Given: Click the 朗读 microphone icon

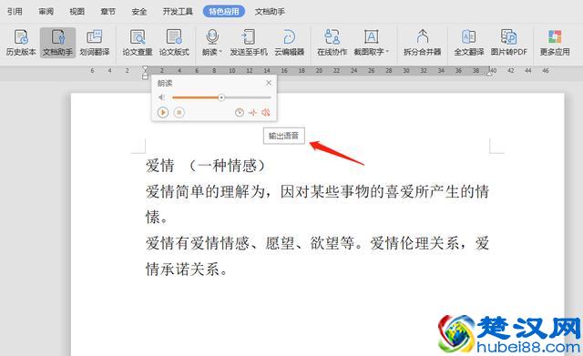Looking at the screenshot, I should click(211, 36).
